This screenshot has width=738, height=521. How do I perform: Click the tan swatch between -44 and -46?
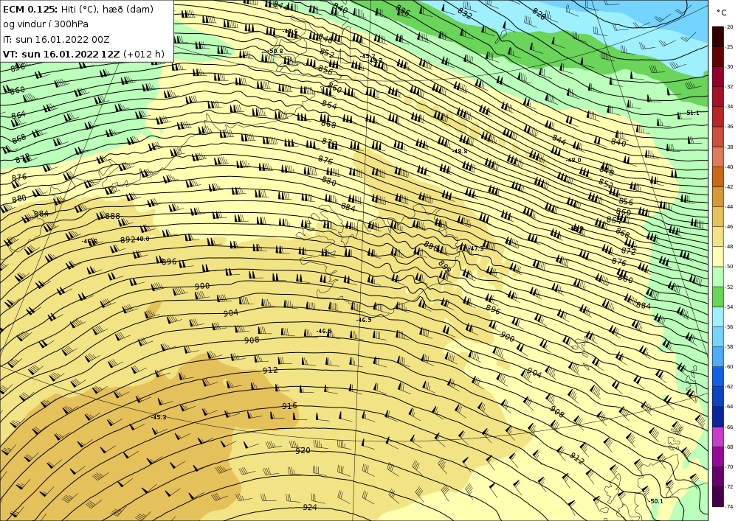718,217
